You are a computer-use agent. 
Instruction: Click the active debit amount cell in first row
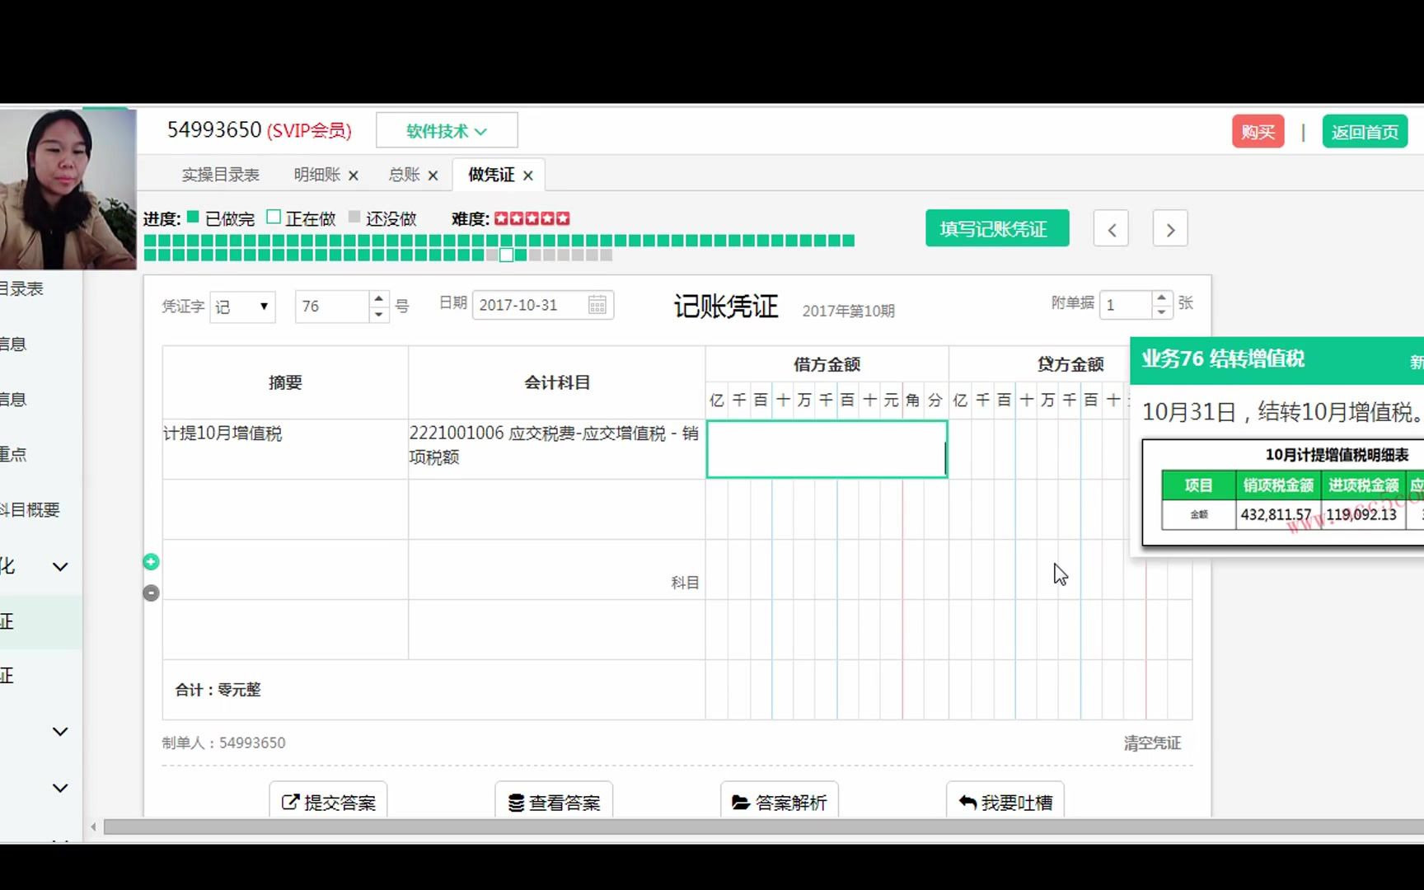tap(827, 449)
